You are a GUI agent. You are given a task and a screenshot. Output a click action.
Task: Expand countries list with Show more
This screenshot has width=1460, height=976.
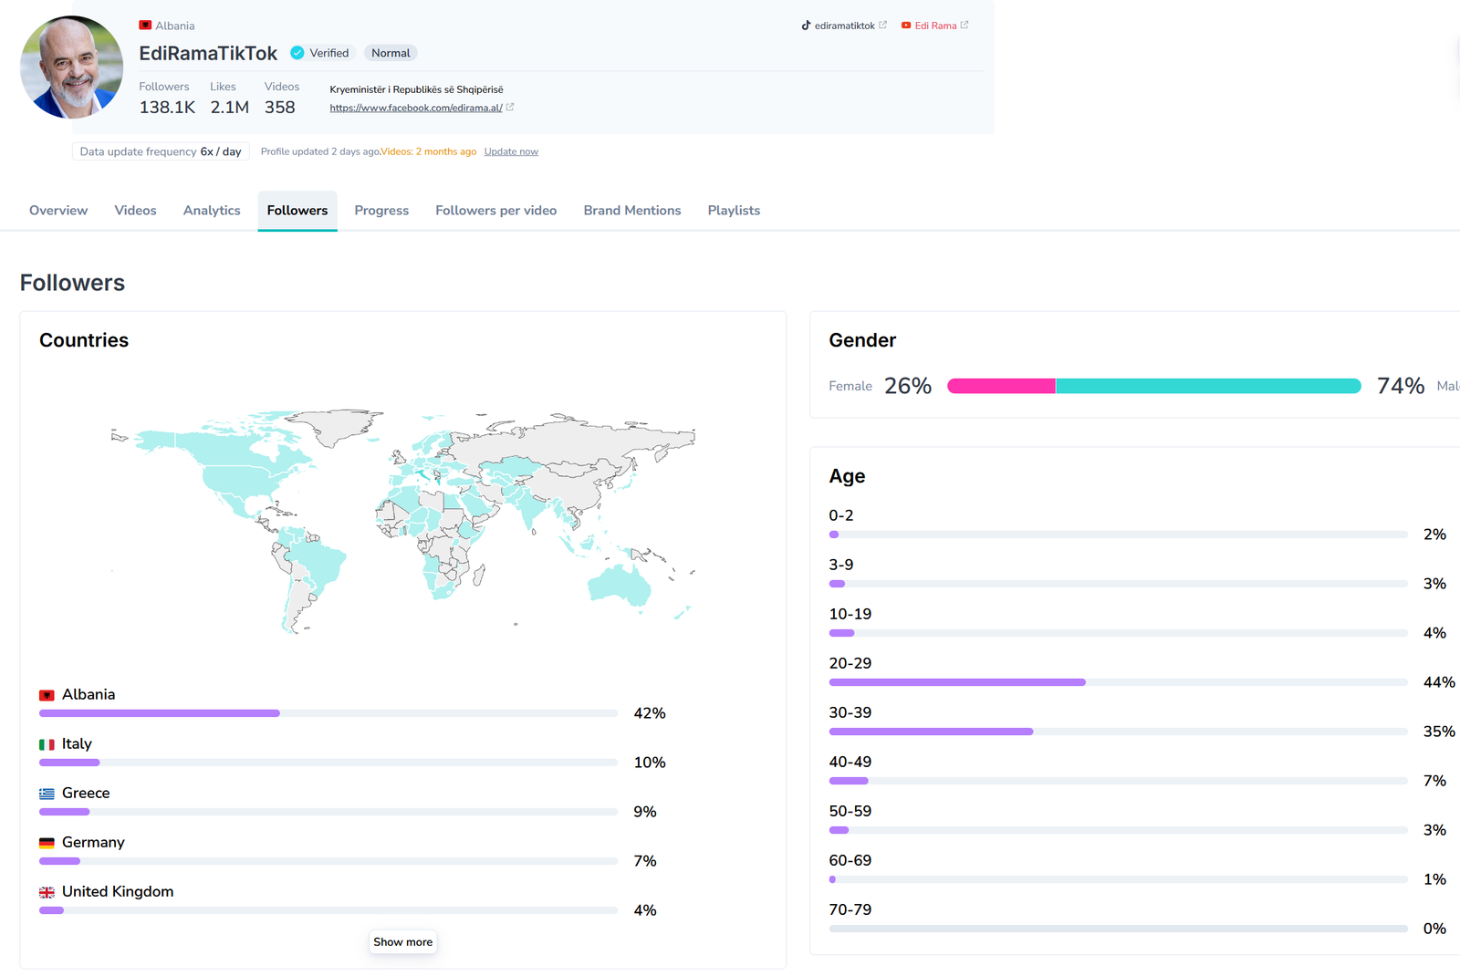click(402, 941)
